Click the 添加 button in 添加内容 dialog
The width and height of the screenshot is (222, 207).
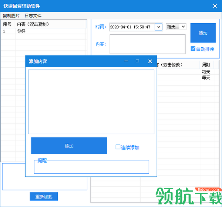(69, 146)
